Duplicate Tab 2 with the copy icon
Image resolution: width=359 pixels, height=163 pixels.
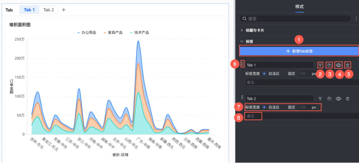329,99
